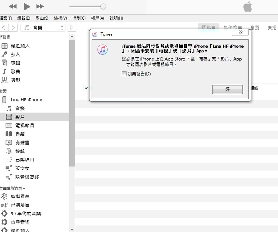Click the sidebar scroll down arrow
The image size is (278, 232).
tap(72, 229)
